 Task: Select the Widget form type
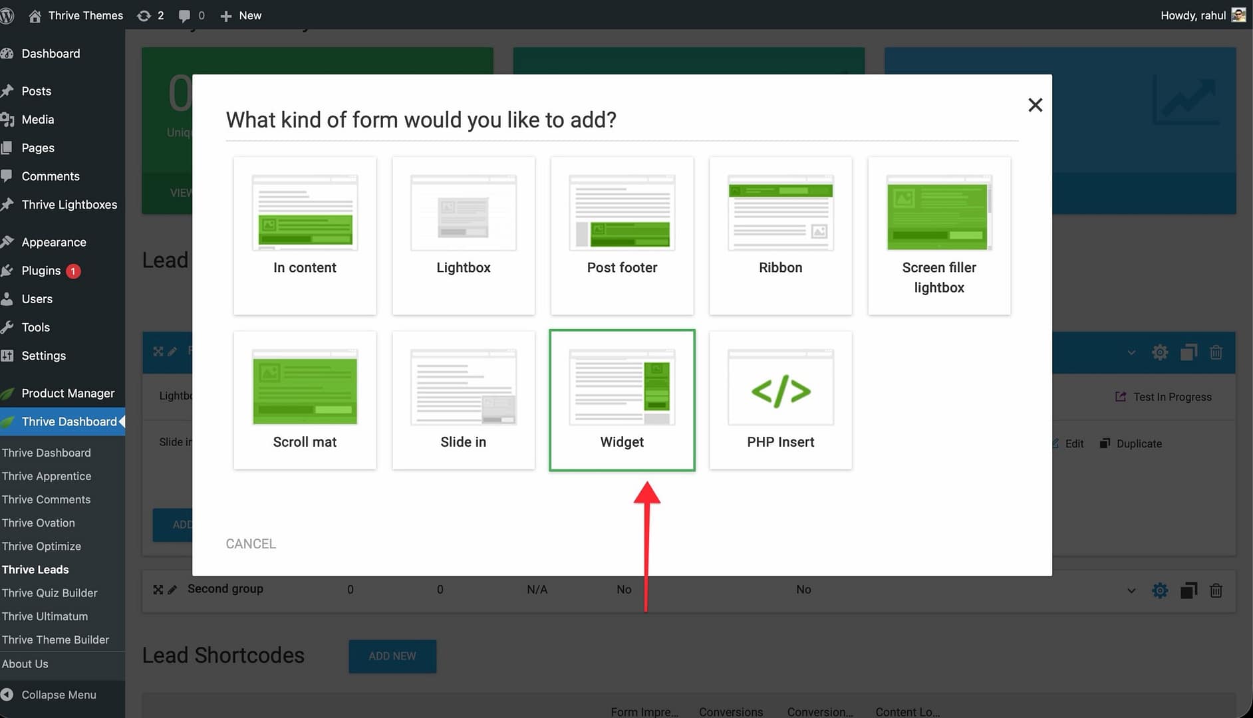(622, 400)
